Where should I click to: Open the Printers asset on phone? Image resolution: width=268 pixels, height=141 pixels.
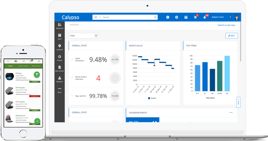tap(18, 73)
